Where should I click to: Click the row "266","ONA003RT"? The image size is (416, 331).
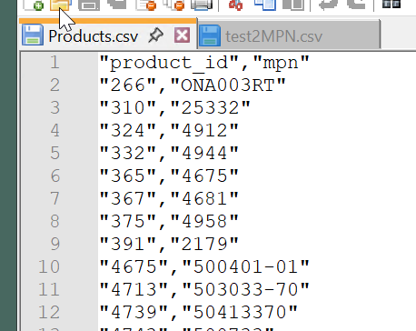click(x=193, y=85)
